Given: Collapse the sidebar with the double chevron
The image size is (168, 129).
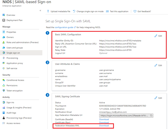Looking at the screenshot, I should pos(40,11).
